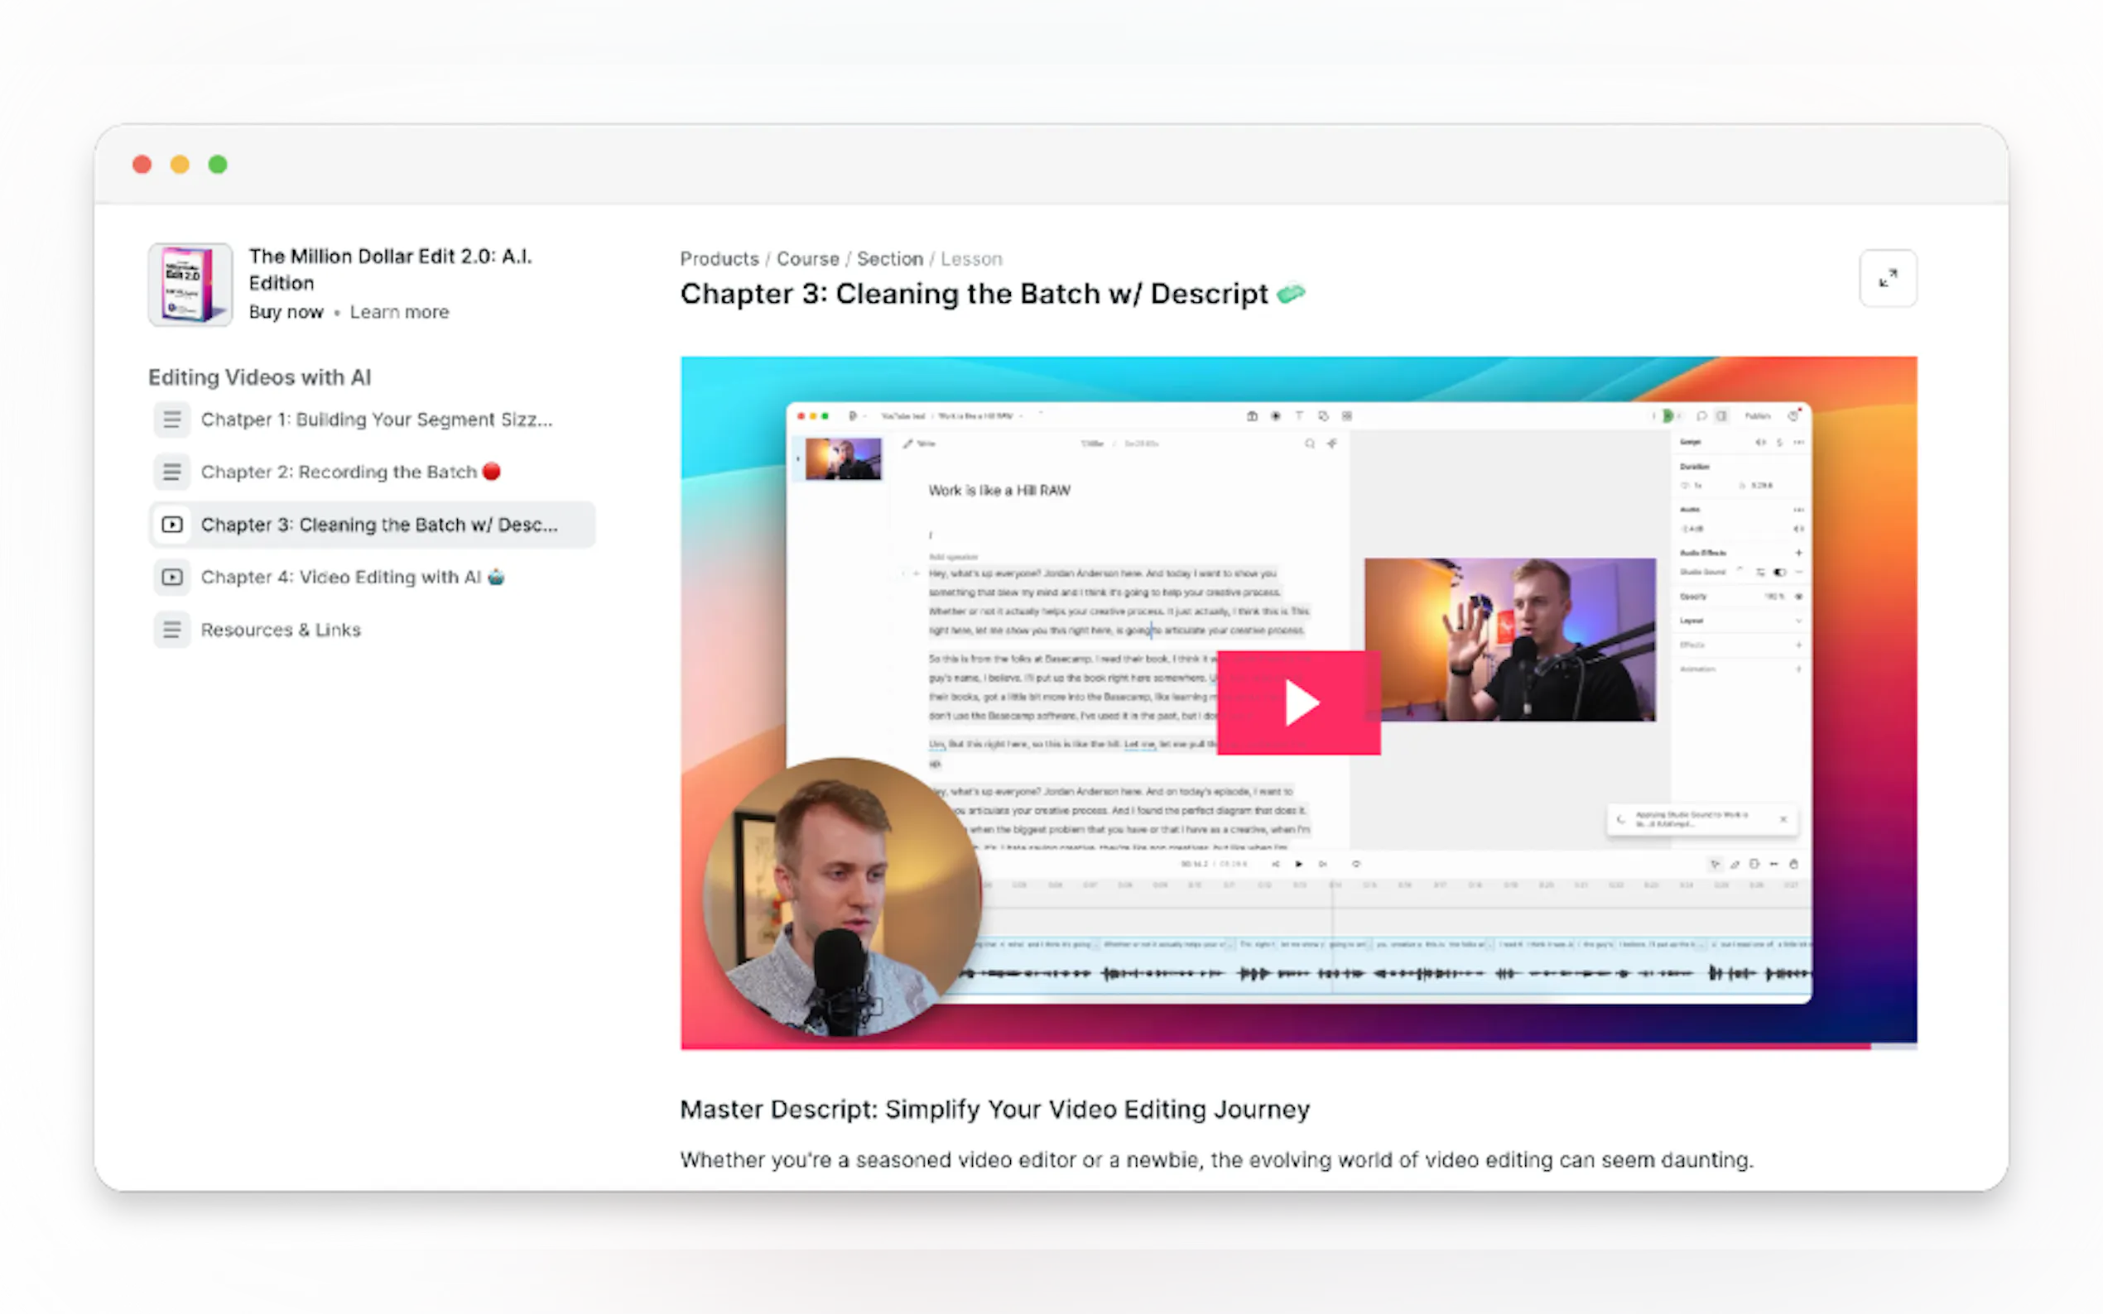Go to Course in the breadcrumb
The height and width of the screenshot is (1314, 2103).
pos(807,259)
